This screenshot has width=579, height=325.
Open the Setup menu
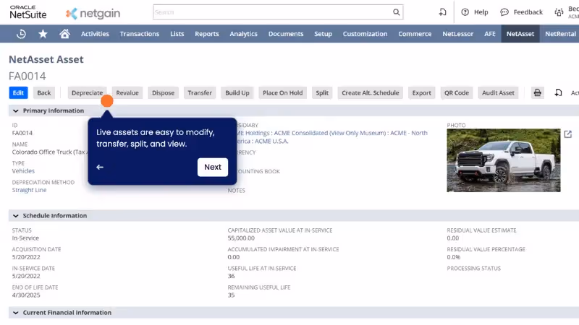[x=323, y=34]
